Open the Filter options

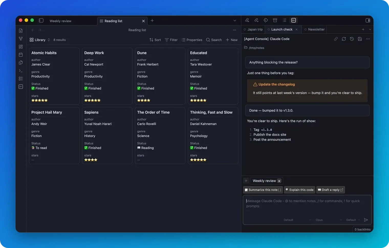coord(171,40)
